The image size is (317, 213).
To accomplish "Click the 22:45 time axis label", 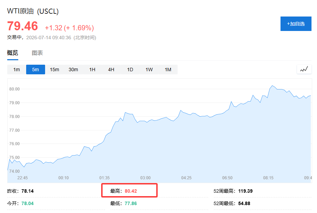I will coord(22,178).
